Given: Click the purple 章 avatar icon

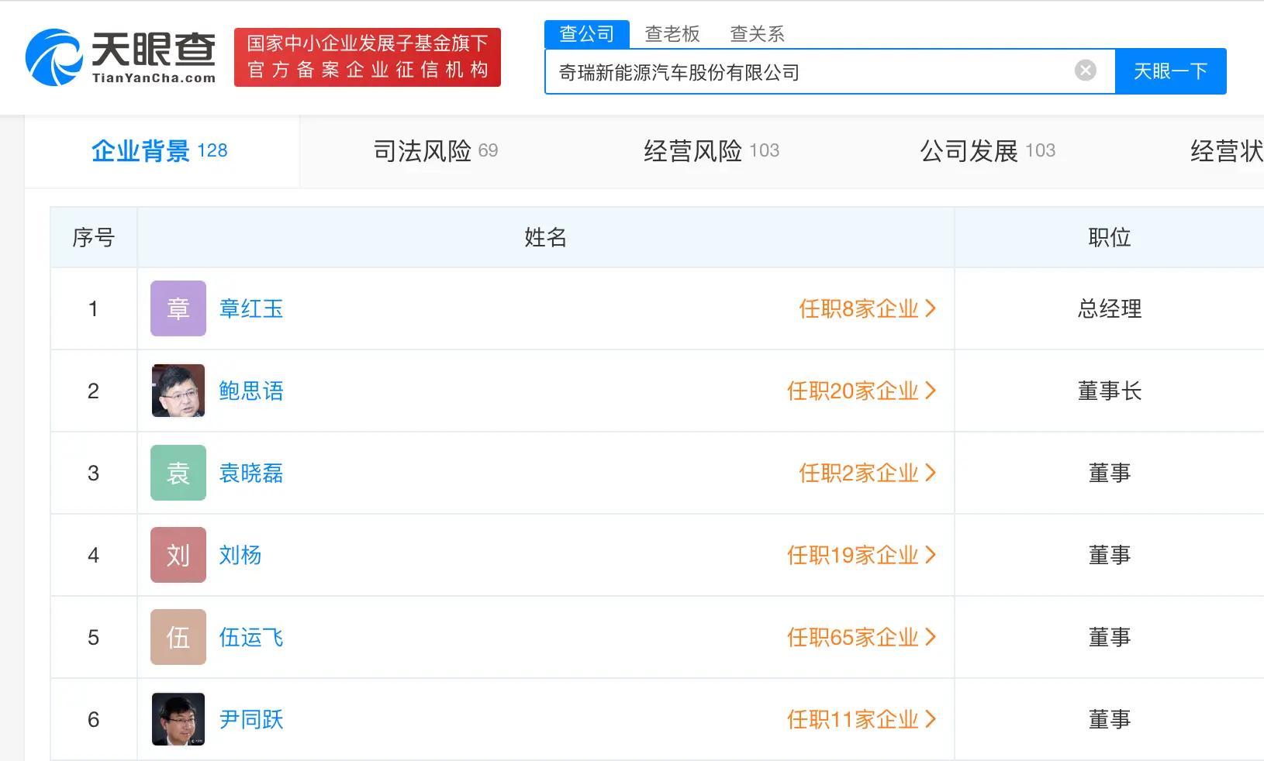Looking at the screenshot, I should 178,308.
